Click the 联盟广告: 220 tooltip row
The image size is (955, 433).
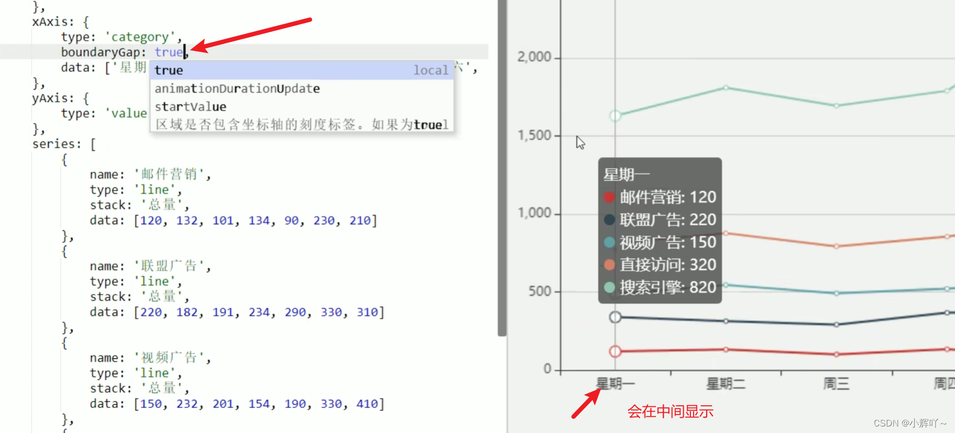[660, 220]
